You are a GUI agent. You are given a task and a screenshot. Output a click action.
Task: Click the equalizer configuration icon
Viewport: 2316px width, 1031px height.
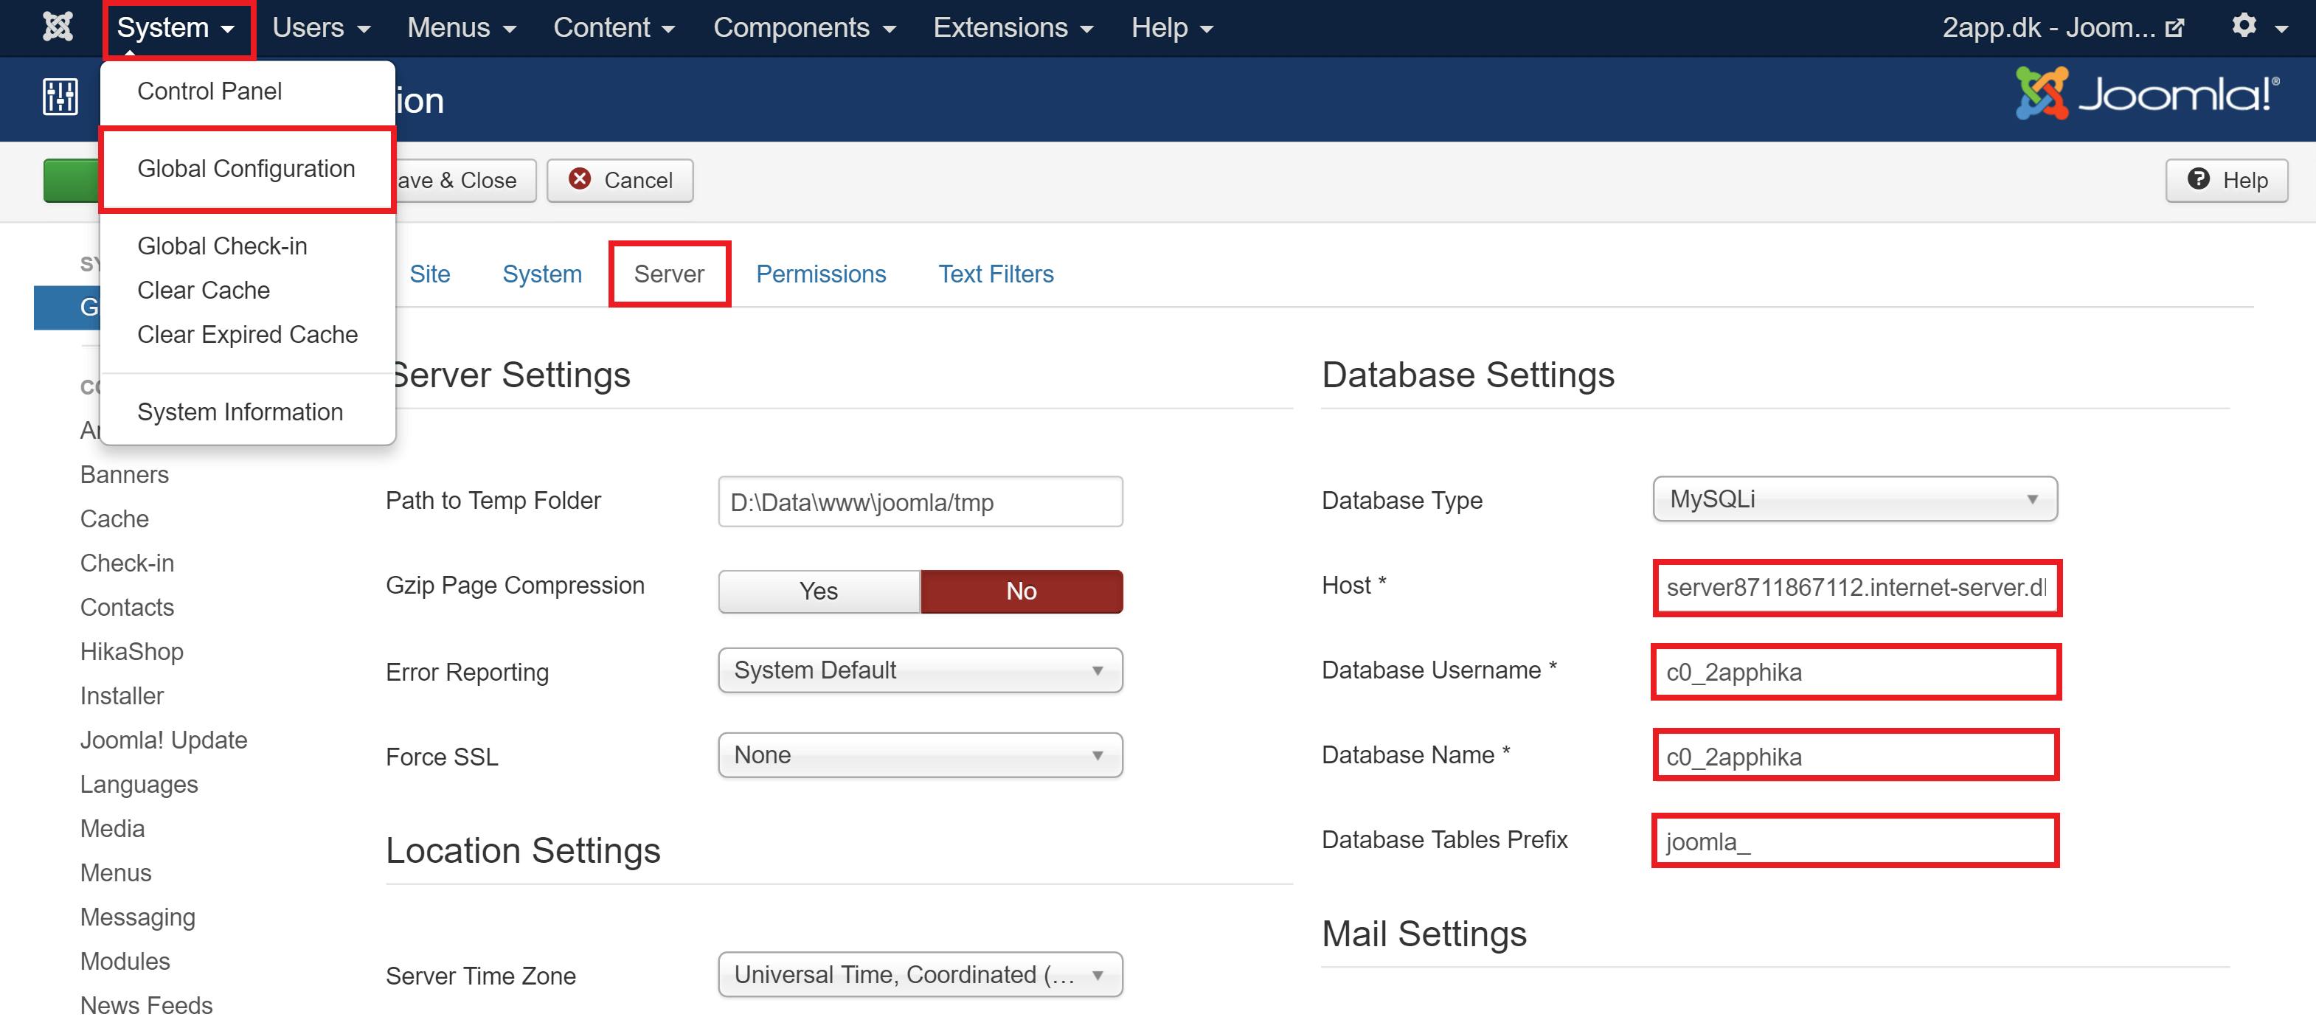[60, 96]
